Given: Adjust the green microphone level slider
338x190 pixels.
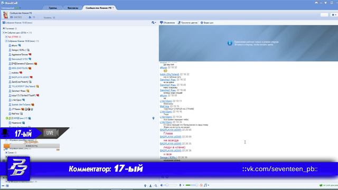Looking at the screenshot, I should pyautogui.click(x=192, y=185).
